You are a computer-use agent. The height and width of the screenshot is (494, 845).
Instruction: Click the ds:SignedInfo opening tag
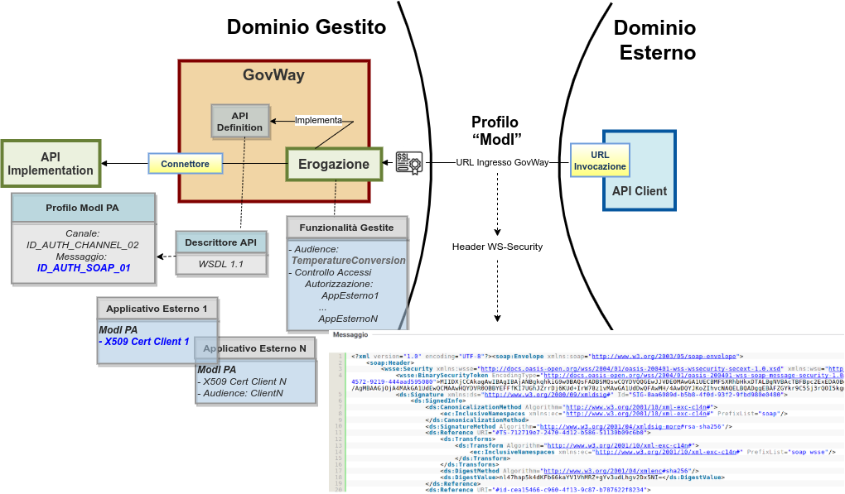pyautogui.click(x=438, y=400)
